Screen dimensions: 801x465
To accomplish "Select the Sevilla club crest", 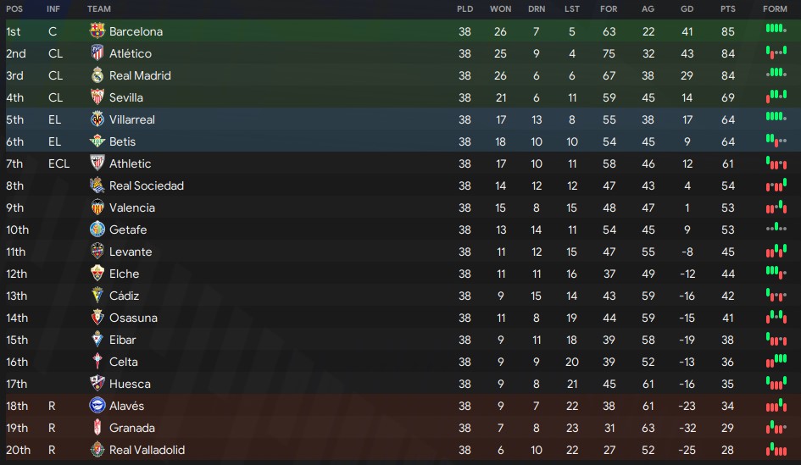I will tap(97, 97).
